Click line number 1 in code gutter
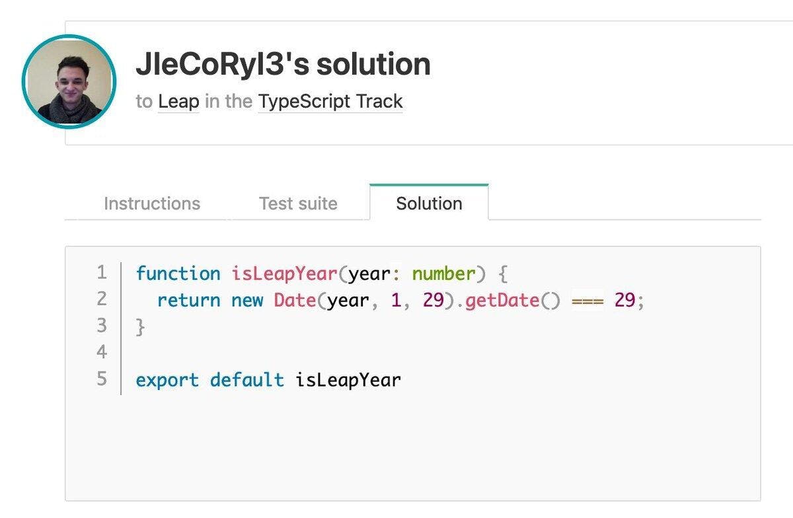Viewport: 793px width, 518px height. point(101,273)
